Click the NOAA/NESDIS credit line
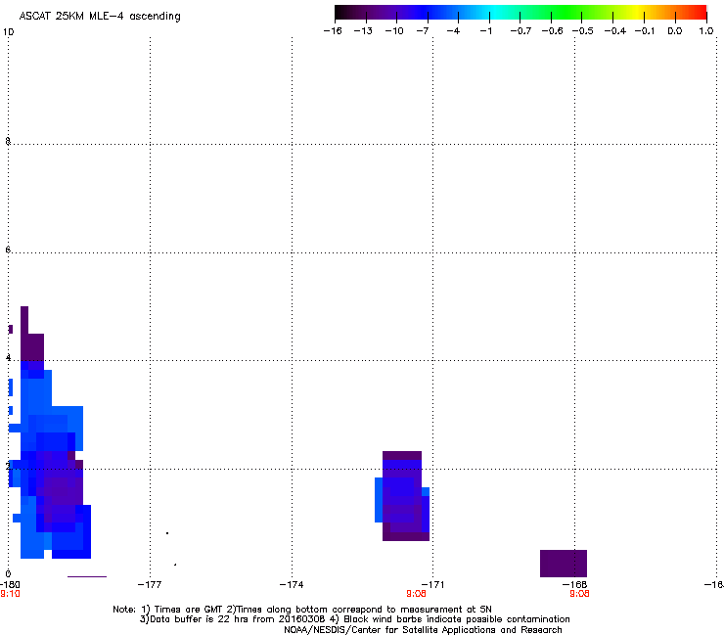 click(423, 630)
